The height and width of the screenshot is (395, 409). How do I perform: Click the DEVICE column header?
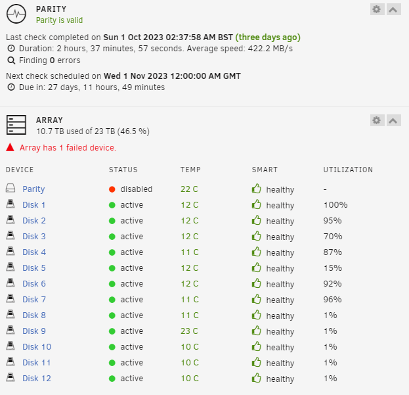coord(20,170)
